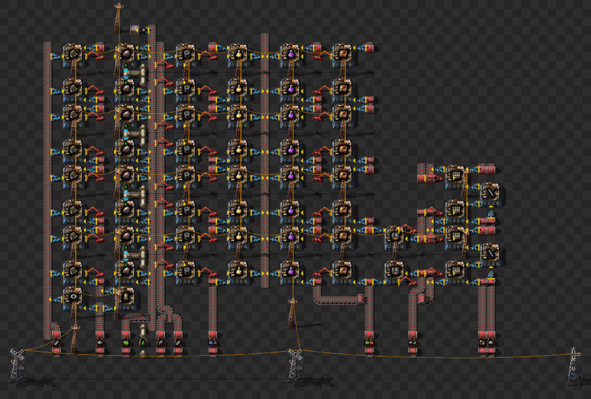Select the vertical belt between yellow and purple science
The width and height of the screenshot is (591, 399).
click(265, 161)
